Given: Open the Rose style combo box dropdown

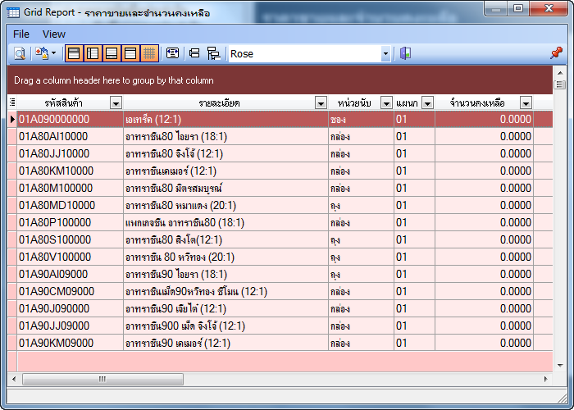Looking at the screenshot, I should (385, 53).
